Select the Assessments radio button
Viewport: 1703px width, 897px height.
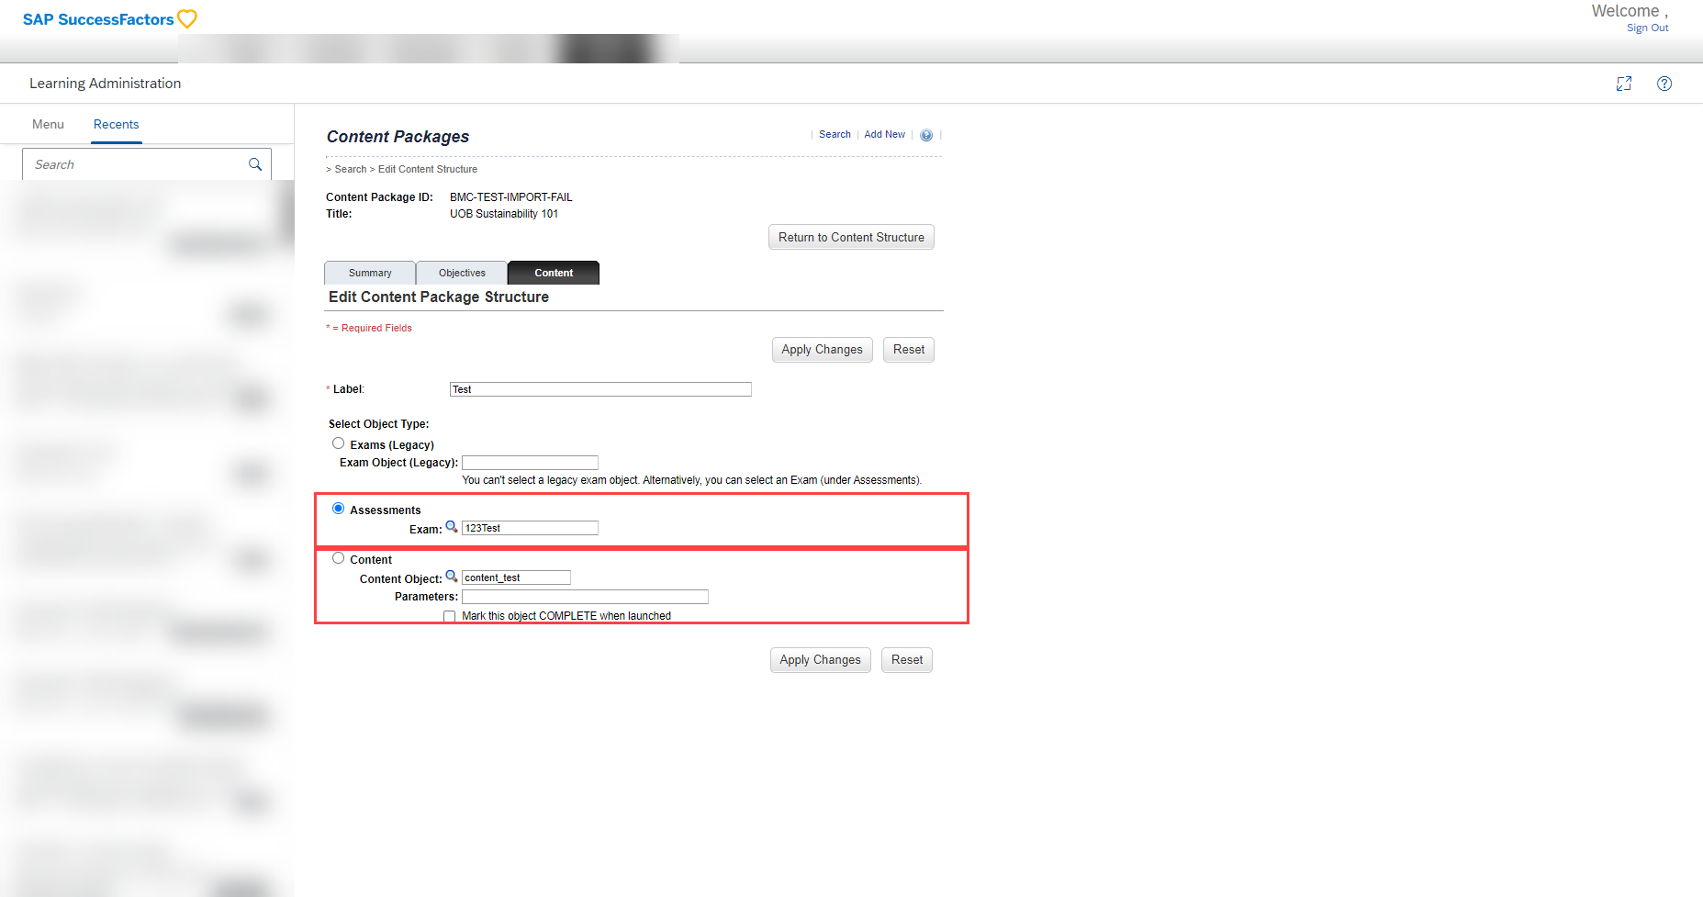tap(339, 509)
